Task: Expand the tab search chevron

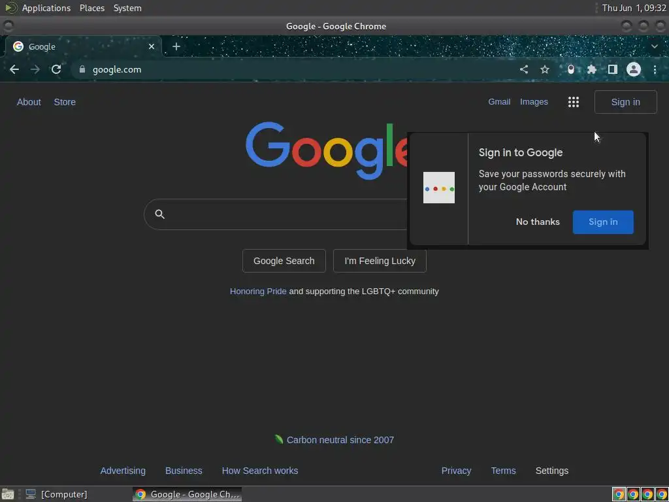Action: click(x=655, y=46)
